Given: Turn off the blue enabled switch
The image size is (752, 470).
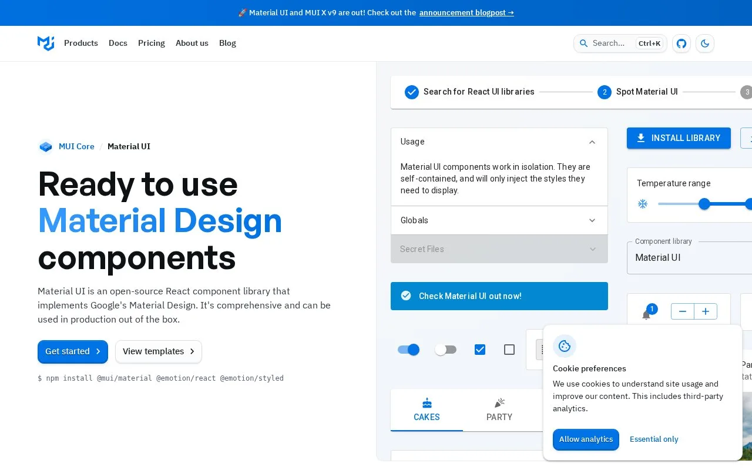Looking at the screenshot, I should point(409,350).
